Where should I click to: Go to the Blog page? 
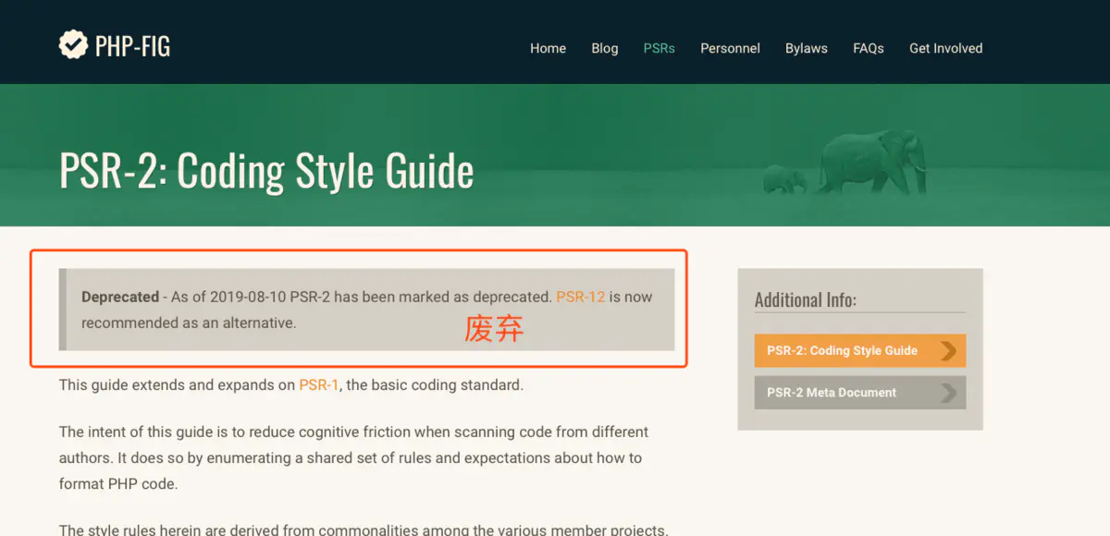tap(605, 48)
